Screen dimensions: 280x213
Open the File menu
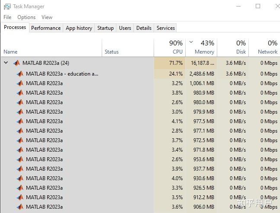[x=7, y=17]
